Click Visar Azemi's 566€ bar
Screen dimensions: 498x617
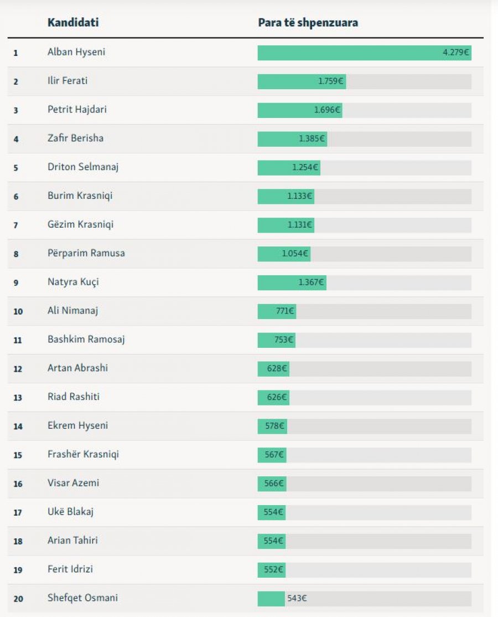(x=272, y=484)
